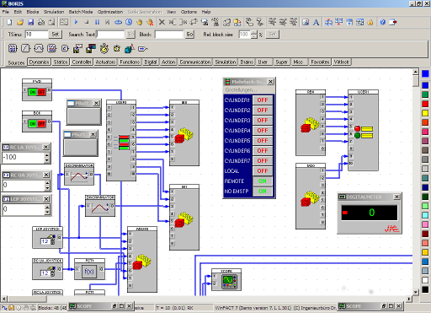431x313 pixels.
Task: Click the stopwatch source block icon
Action: click(104, 48)
